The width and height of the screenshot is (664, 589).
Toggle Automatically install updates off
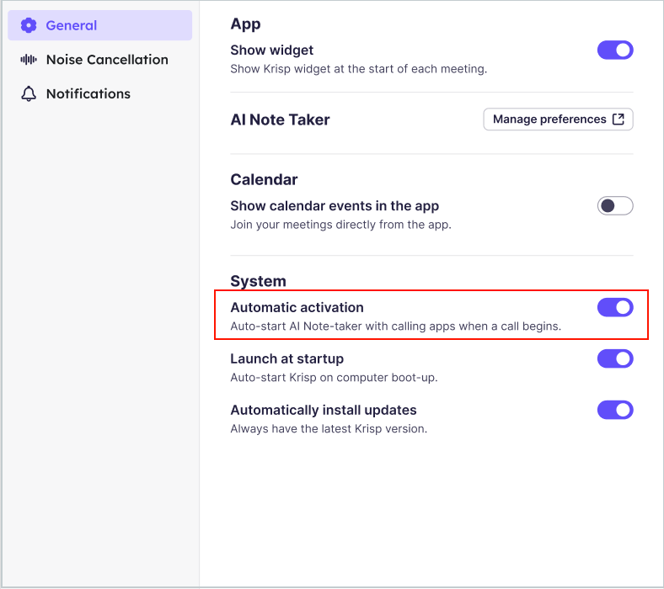(615, 410)
